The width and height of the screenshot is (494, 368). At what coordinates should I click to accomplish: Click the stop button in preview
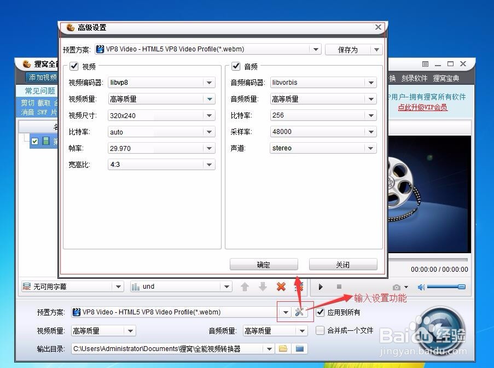click(x=339, y=287)
